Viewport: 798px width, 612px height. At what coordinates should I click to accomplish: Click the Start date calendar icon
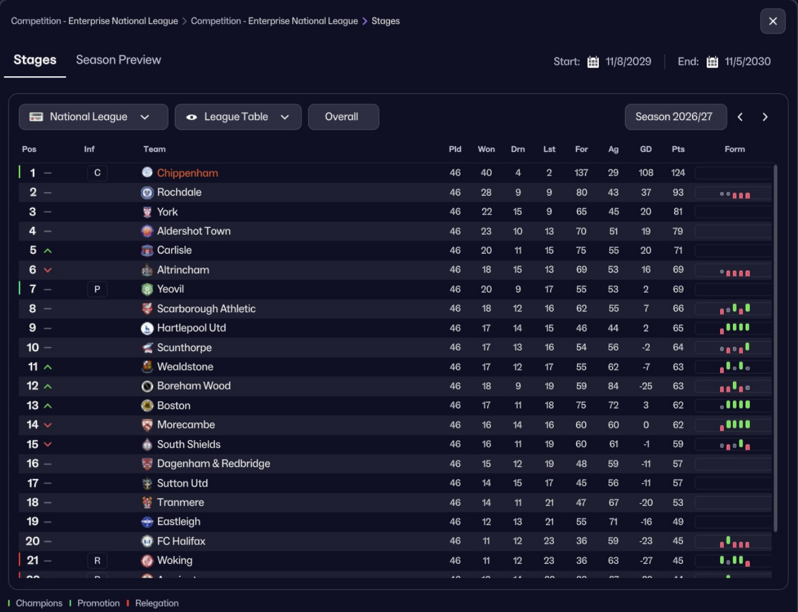click(x=593, y=62)
